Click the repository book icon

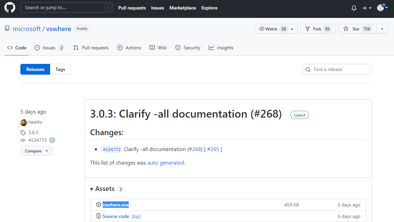pos(7,29)
